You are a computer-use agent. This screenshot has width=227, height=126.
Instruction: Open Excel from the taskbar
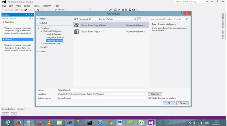click(x=141, y=123)
